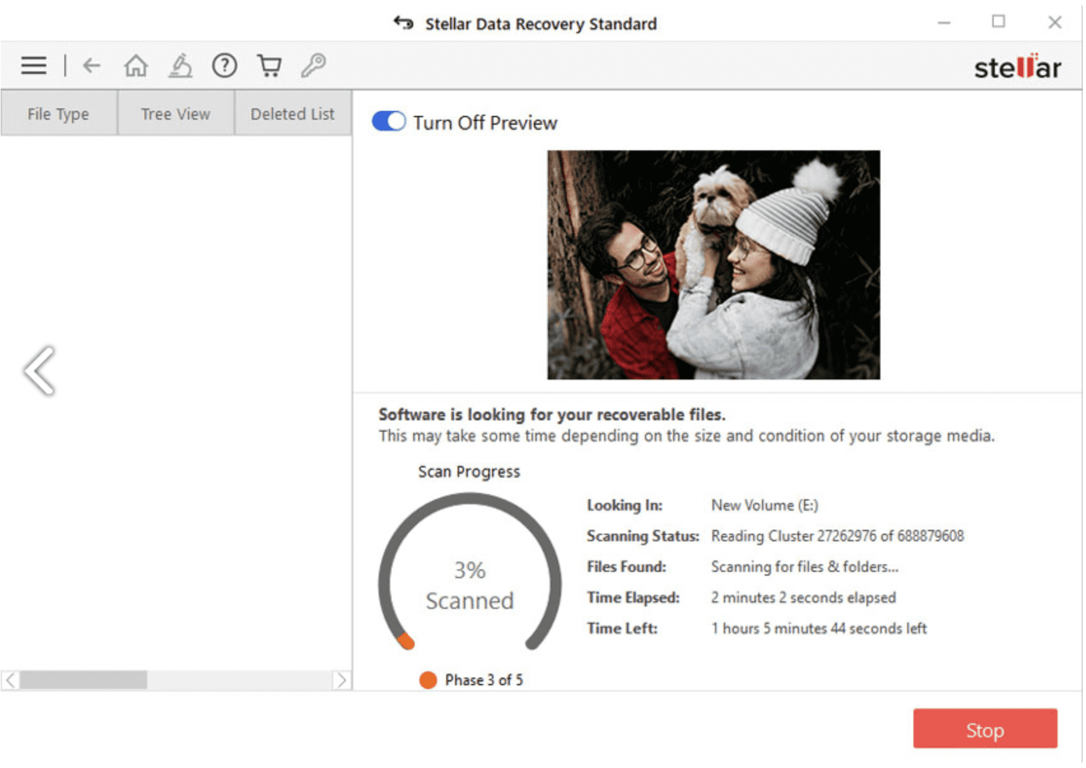Click the undo arrow in the title bar

tap(401, 23)
